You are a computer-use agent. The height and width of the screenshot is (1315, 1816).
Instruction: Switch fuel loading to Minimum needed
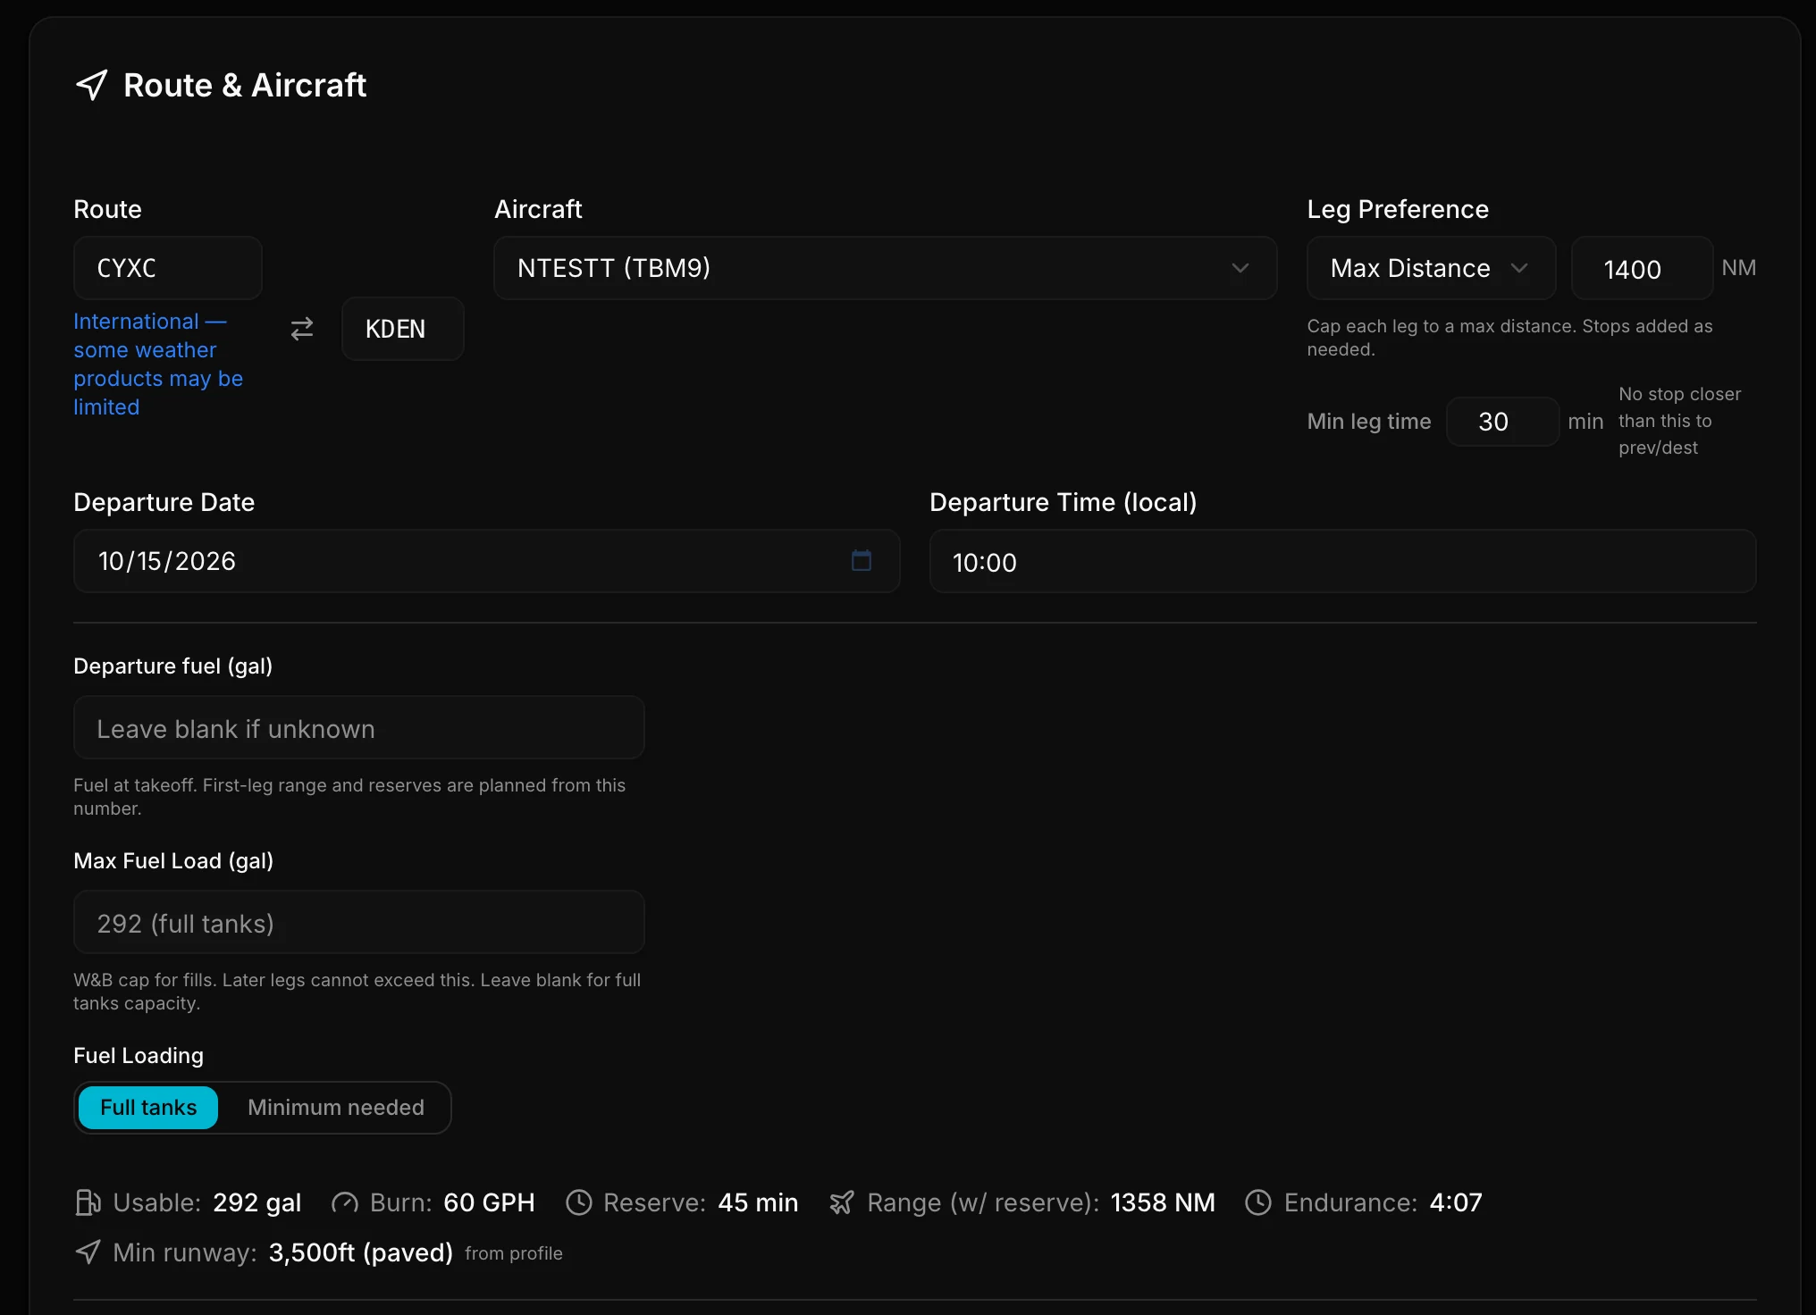point(336,1108)
